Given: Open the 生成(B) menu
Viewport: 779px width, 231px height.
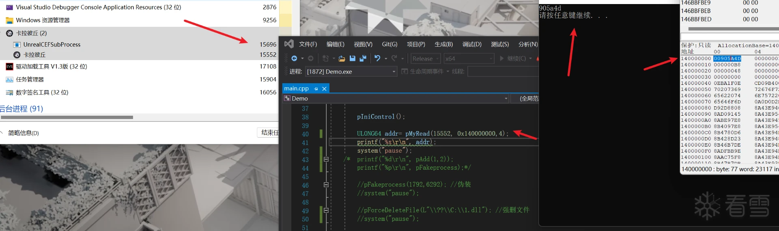Looking at the screenshot, I should coord(443,44).
